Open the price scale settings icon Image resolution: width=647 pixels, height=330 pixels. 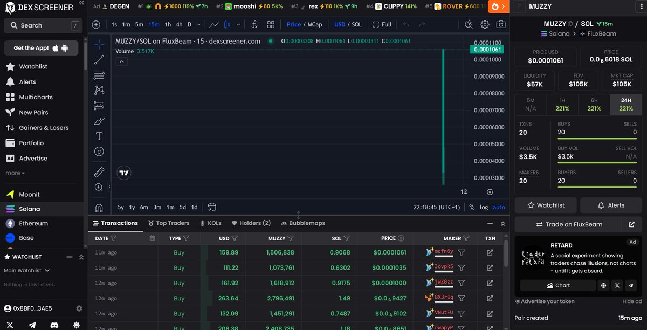point(490,191)
